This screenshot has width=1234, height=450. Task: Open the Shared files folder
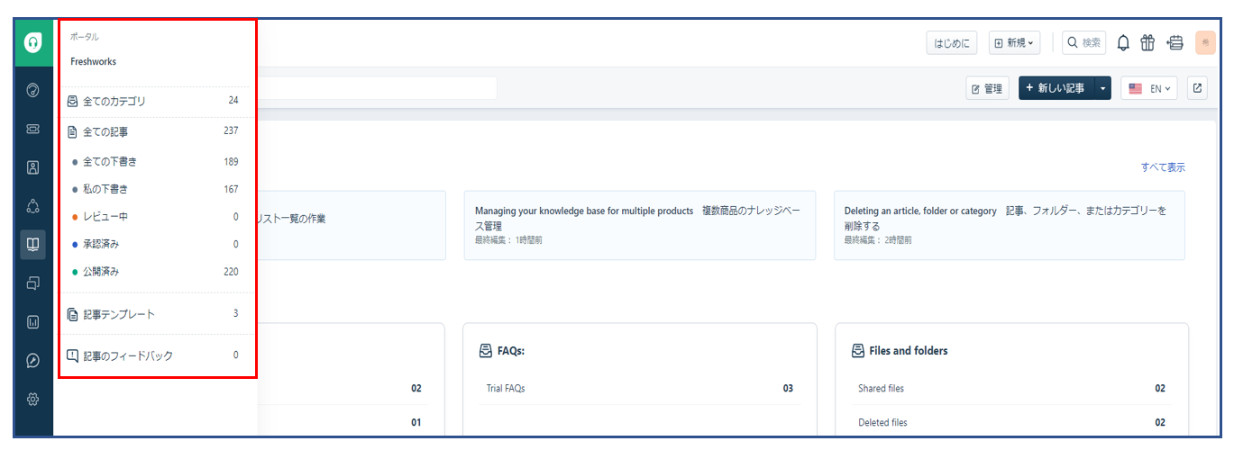[x=881, y=389]
